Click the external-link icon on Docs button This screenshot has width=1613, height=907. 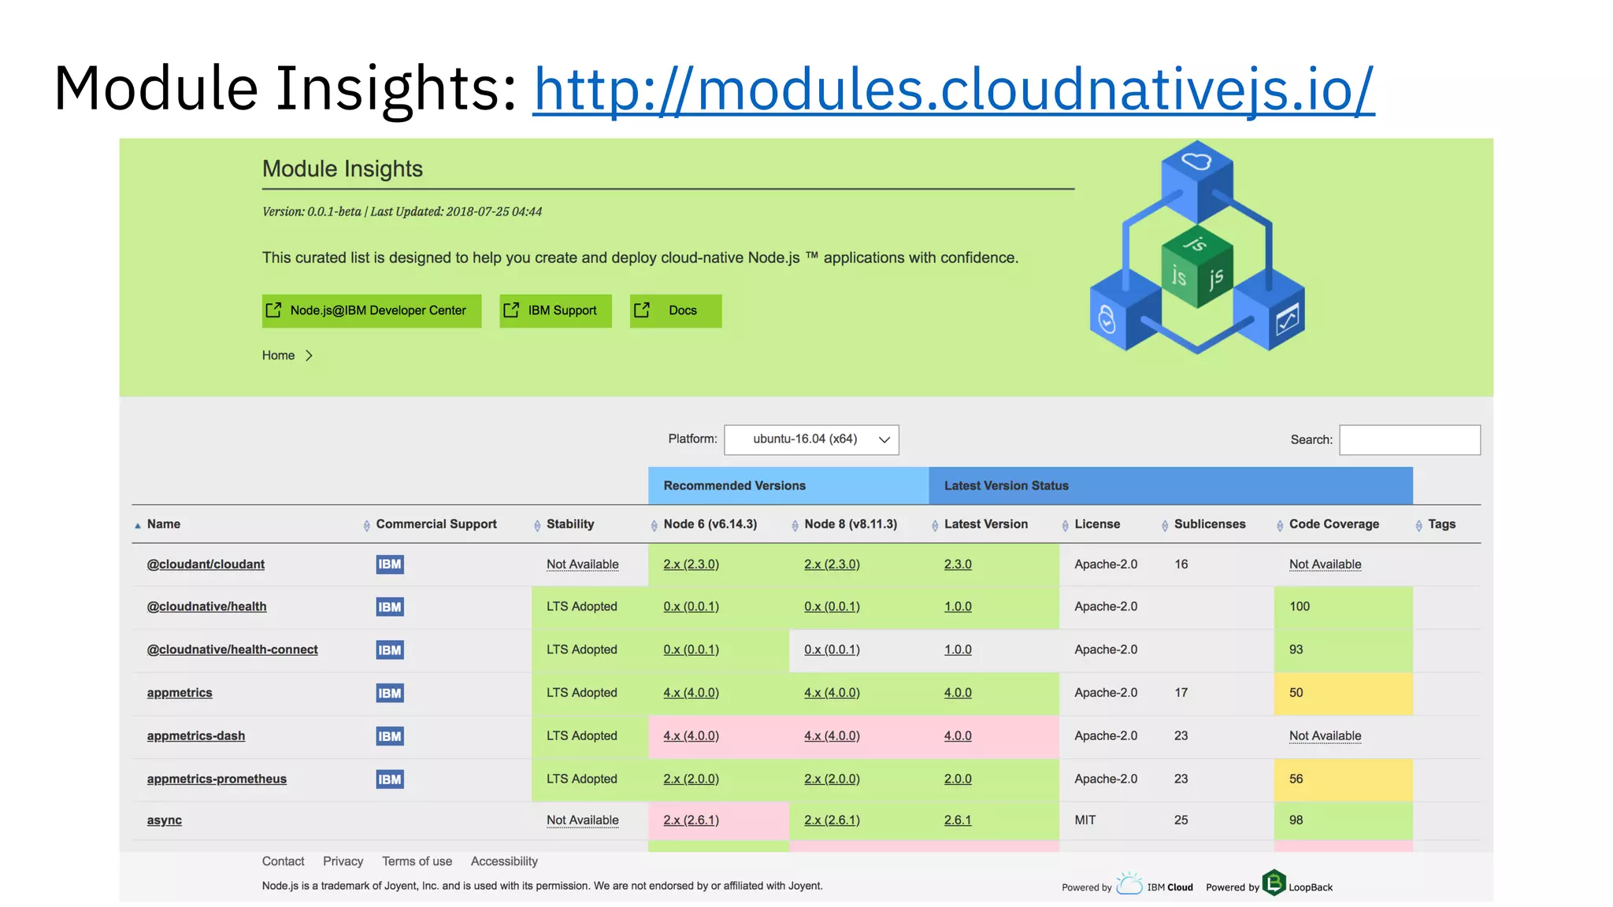[x=642, y=310]
